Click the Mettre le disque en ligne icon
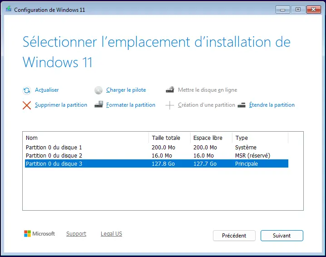The width and height of the screenshot is (326, 257). (170, 90)
